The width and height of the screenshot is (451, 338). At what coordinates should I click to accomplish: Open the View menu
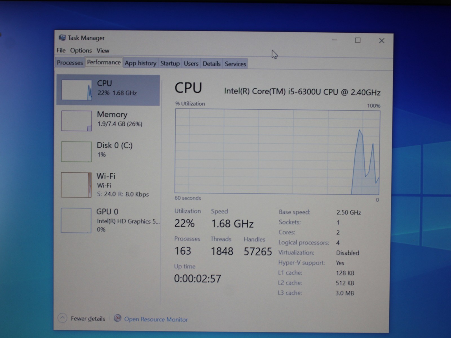click(x=103, y=51)
